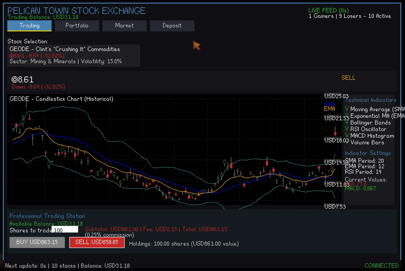
Task: Click the 1 Gainers | 9 Losers summary
Action: [350, 16]
